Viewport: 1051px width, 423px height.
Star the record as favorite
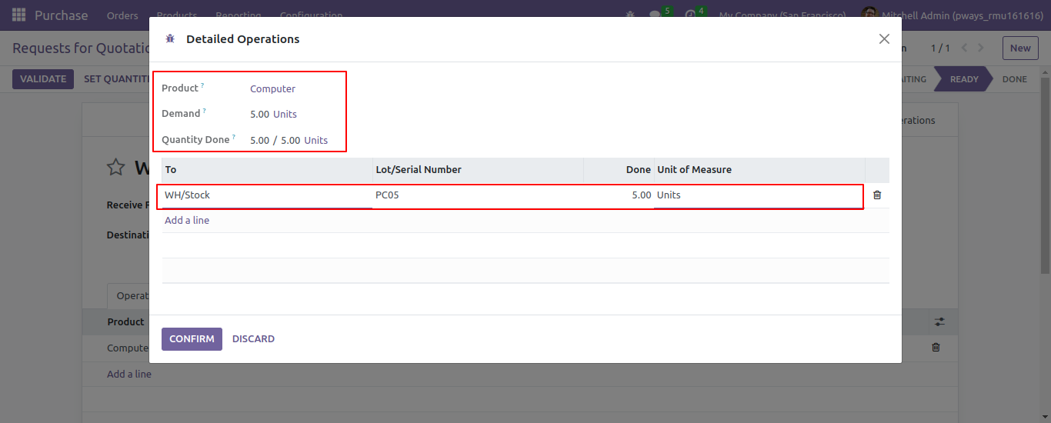pos(115,167)
